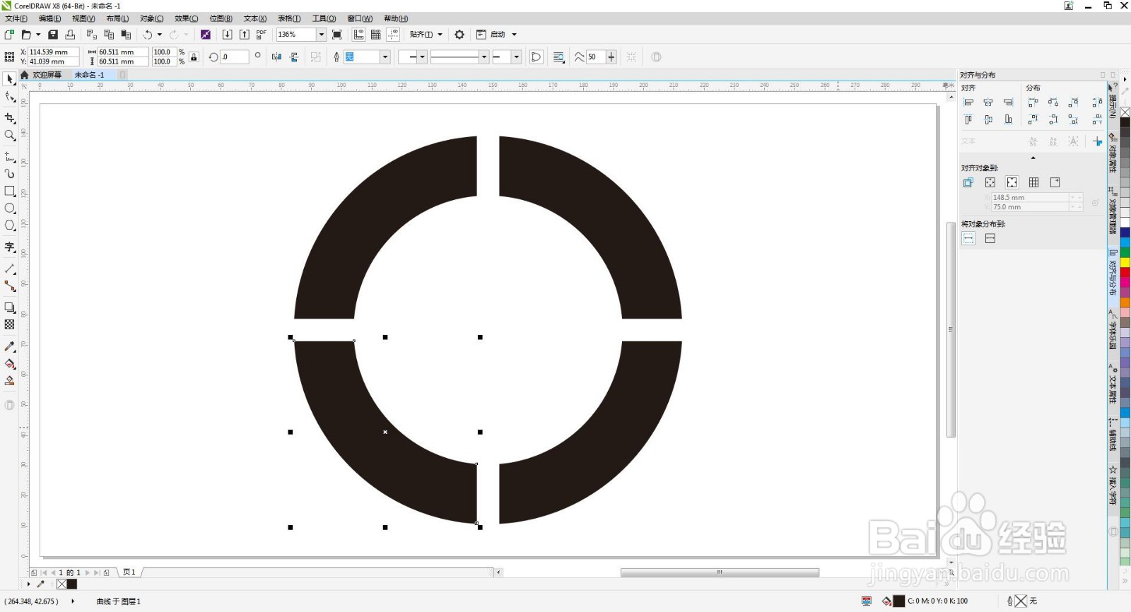The width and height of the screenshot is (1131, 612).
Task: Switch to 页1 page tab
Action: 129,572
